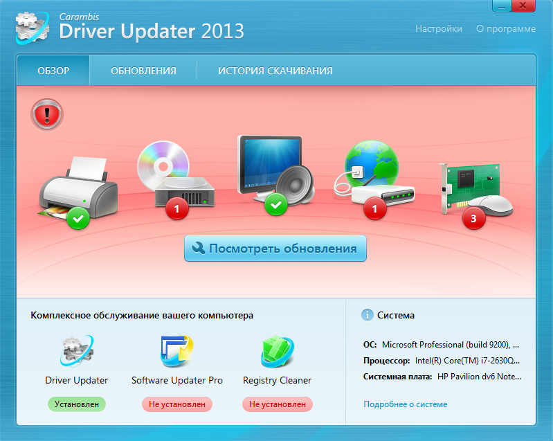The width and height of the screenshot is (553, 441).
Task: Click Не установлен under Registry Cleaner
Action: (x=278, y=404)
